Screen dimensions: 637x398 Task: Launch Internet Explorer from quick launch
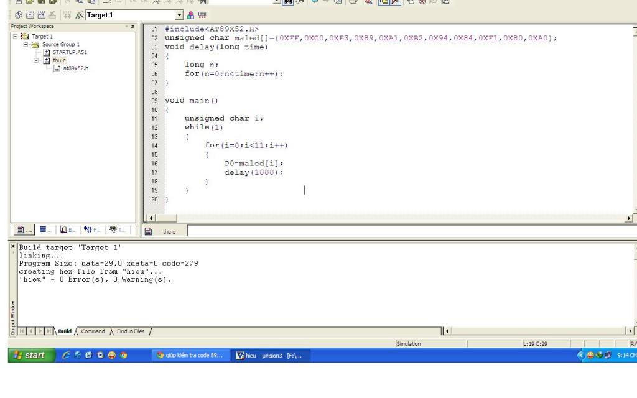click(66, 355)
